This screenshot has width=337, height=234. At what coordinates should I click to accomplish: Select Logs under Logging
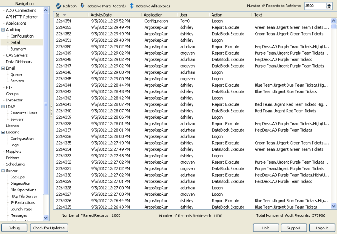pos(14,145)
